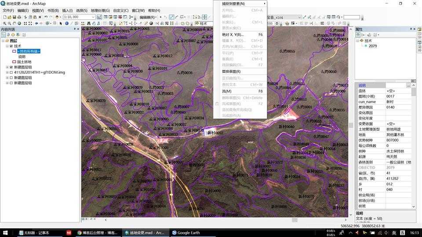Choose 替换草图(R) from context menu
The image size is (422, 237).
coord(240,72)
